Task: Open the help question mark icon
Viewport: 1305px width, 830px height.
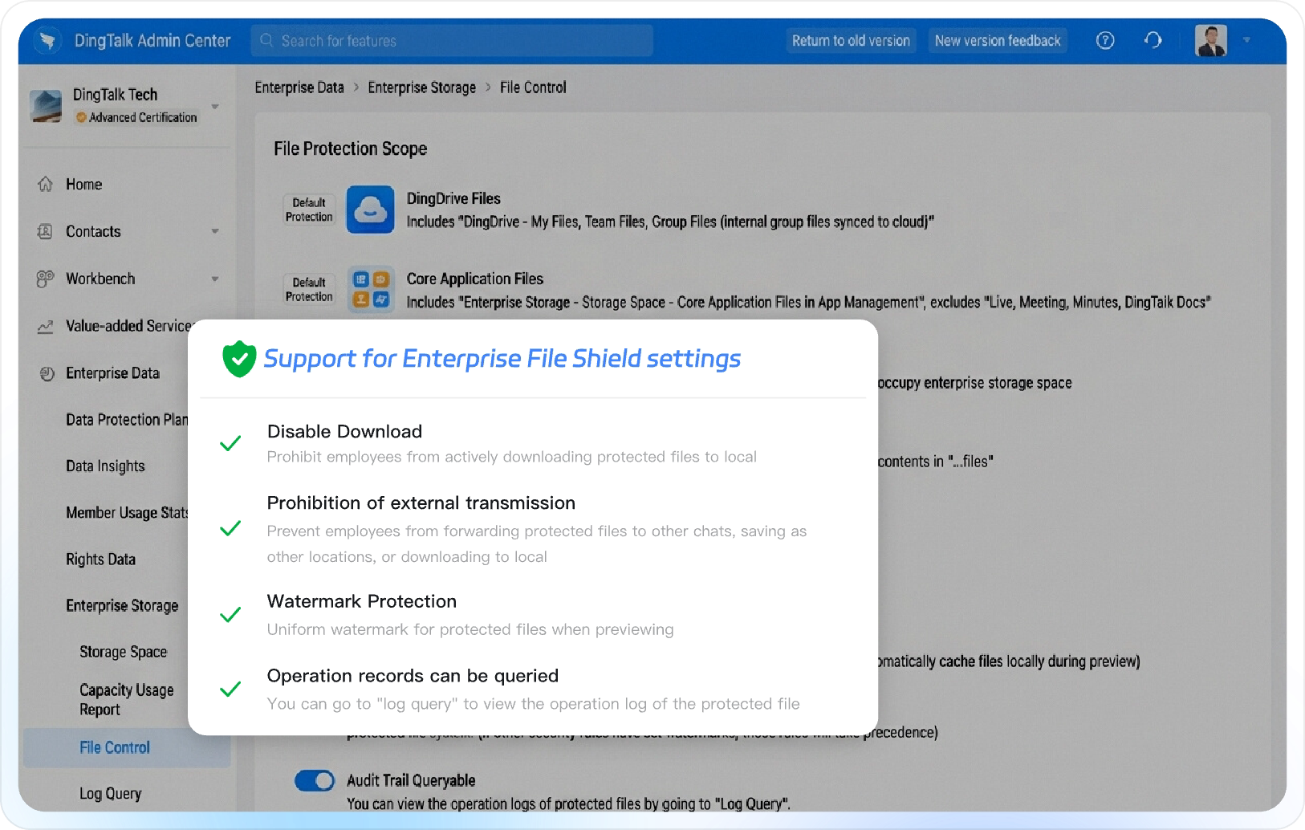Action: [x=1105, y=40]
